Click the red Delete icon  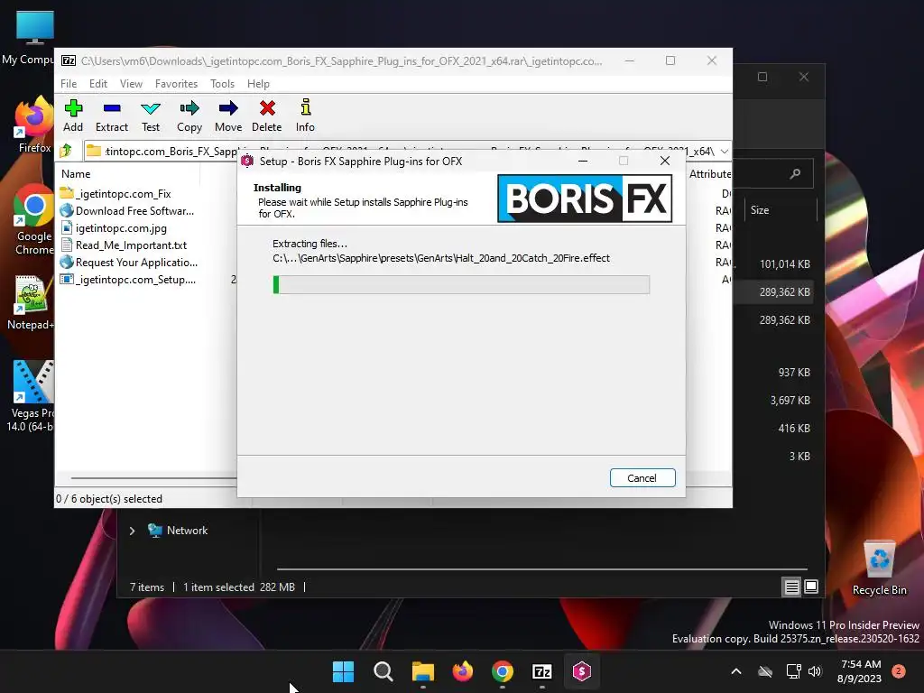(267, 115)
